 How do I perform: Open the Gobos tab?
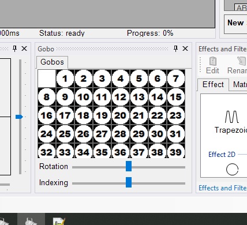(52, 62)
